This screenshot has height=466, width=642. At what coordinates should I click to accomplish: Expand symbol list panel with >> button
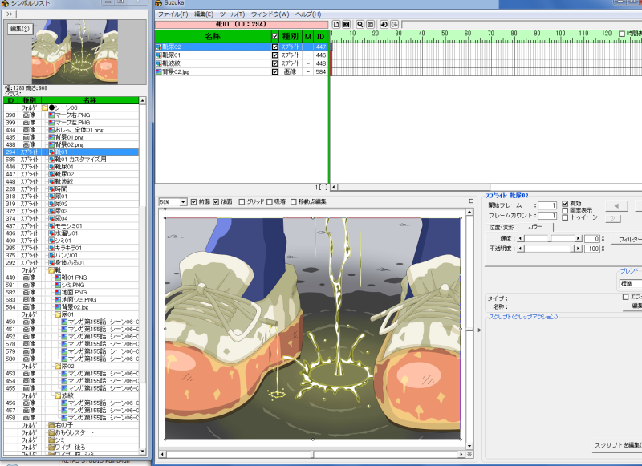pyautogui.click(x=10, y=14)
